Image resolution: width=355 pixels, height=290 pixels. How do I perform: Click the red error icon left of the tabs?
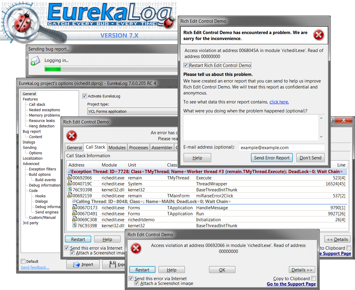(x=71, y=136)
